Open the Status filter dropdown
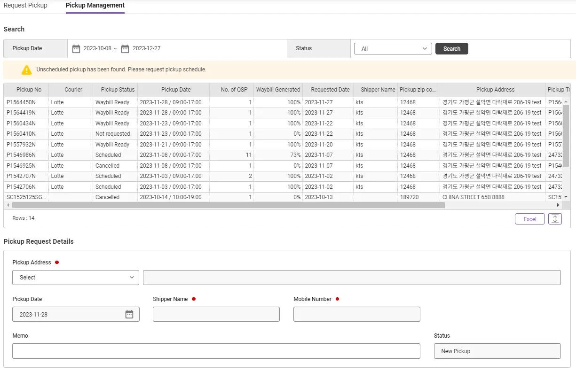Viewport: 576px width, 371px height. click(393, 49)
